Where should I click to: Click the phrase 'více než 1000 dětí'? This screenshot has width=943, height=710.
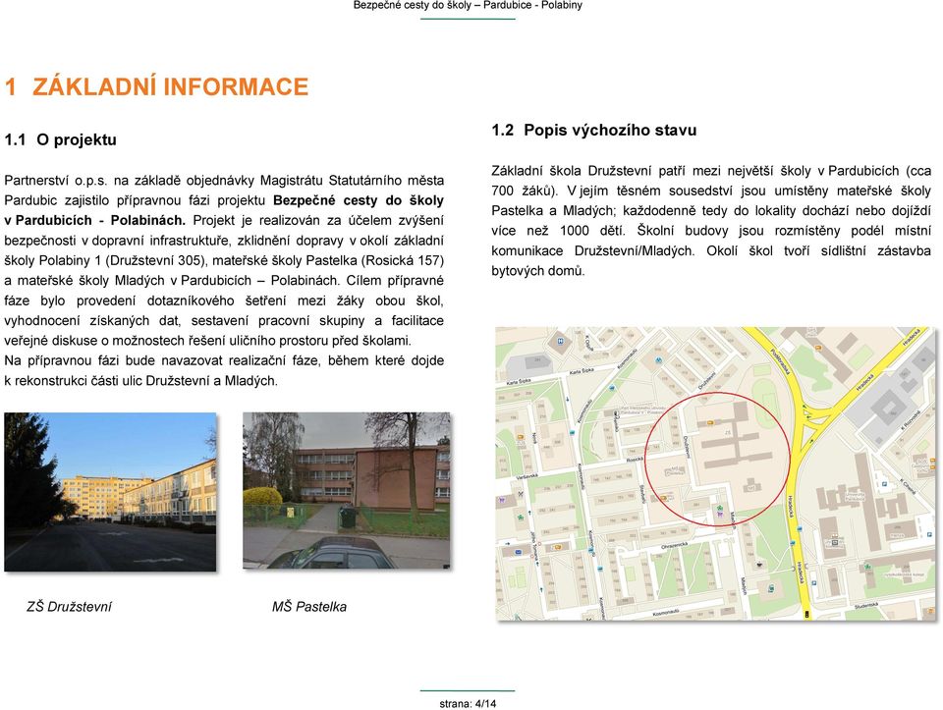point(558,231)
